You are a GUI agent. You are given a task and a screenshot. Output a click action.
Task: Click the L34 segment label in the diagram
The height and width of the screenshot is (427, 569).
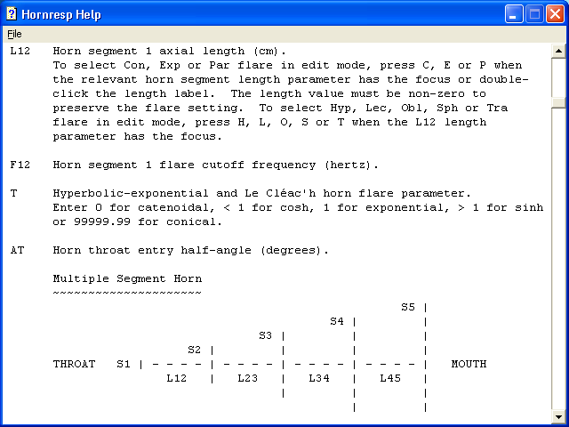(319, 378)
